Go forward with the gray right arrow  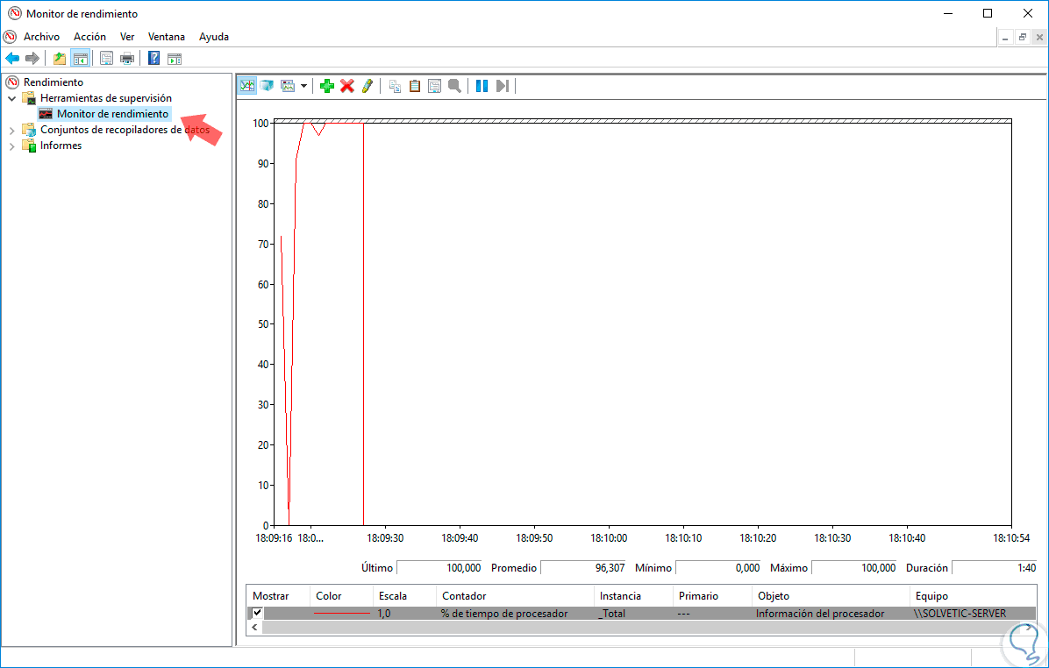pyautogui.click(x=32, y=59)
